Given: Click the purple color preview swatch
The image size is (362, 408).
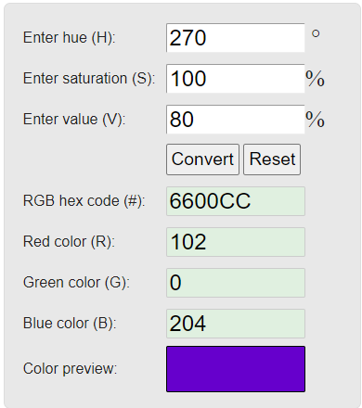Looking at the screenshot, I should tap(236, 369).
